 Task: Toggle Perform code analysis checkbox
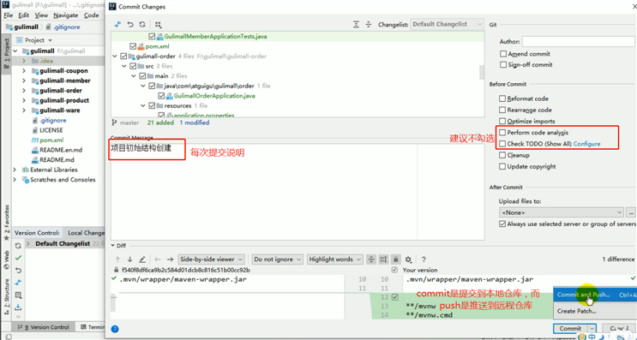(x=502, y=132)
